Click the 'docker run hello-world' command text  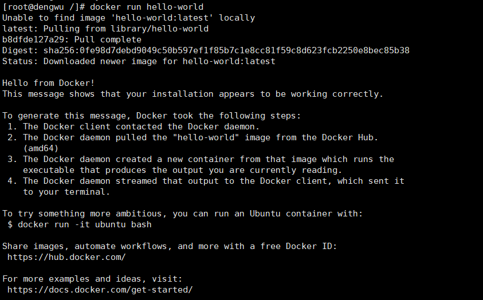147,7
